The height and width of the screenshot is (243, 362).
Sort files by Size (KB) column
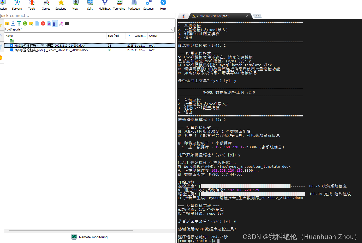click(x=116, y=36)
